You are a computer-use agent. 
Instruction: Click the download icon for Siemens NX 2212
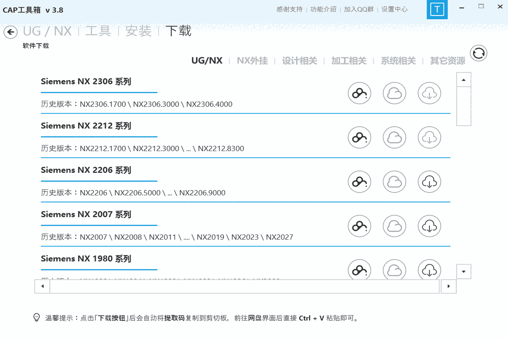(x=429, y=137)
